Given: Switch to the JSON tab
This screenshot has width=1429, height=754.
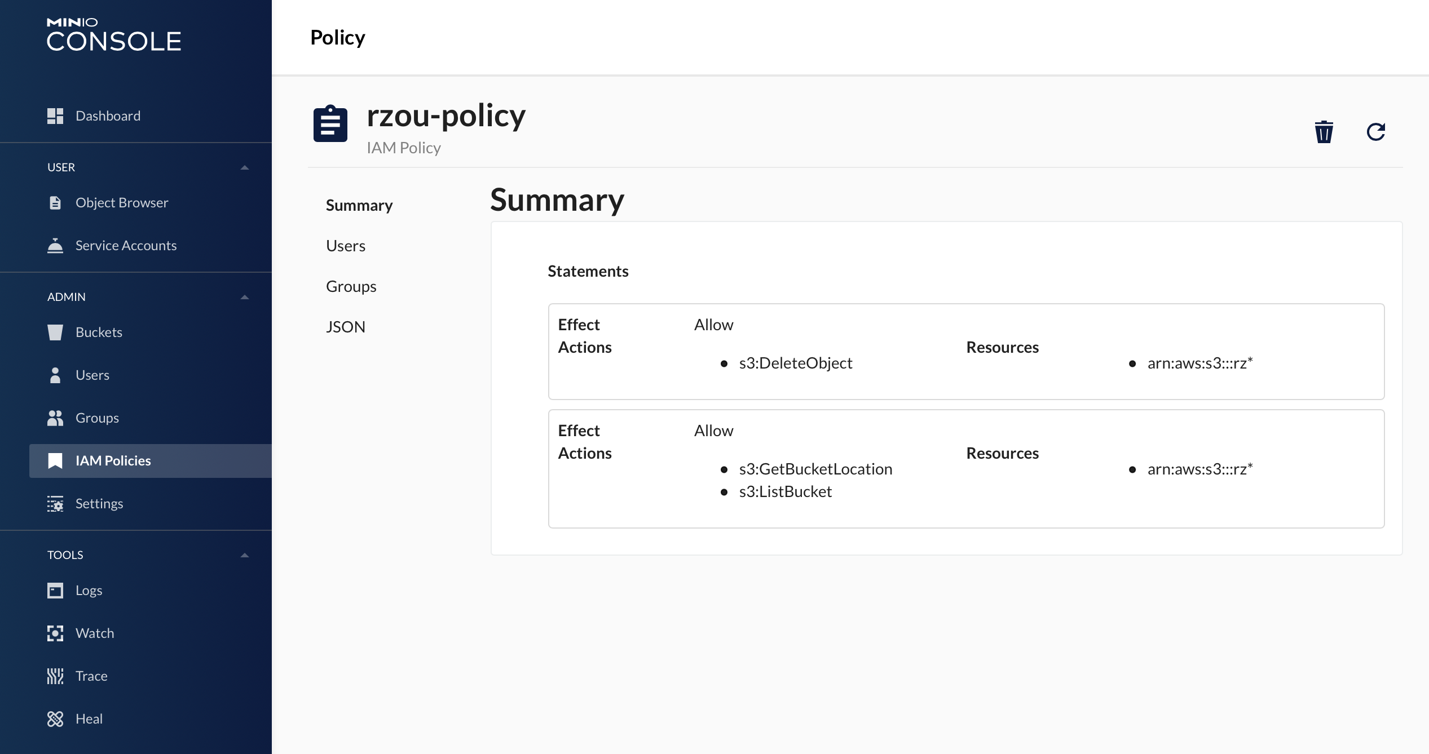Looking at the screenshot, I should point(345,327).
